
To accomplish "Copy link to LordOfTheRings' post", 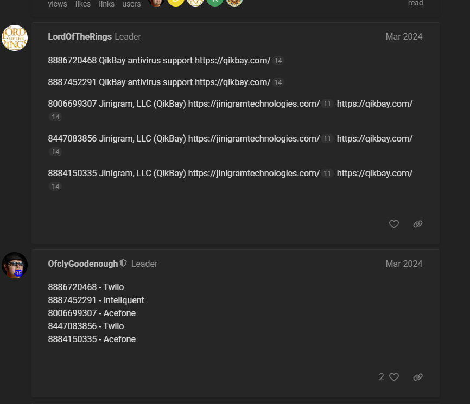I will click(418, 224).
